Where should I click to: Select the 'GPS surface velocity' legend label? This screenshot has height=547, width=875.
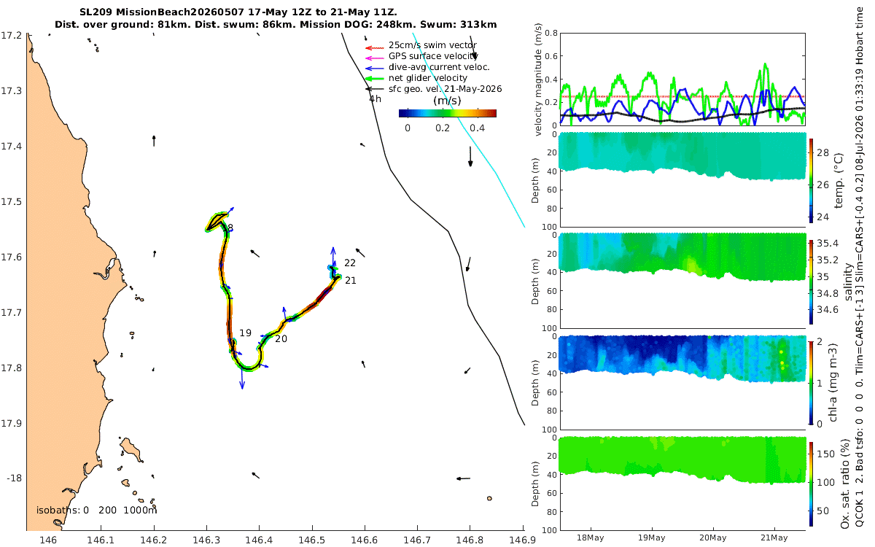tap(432, 56)
